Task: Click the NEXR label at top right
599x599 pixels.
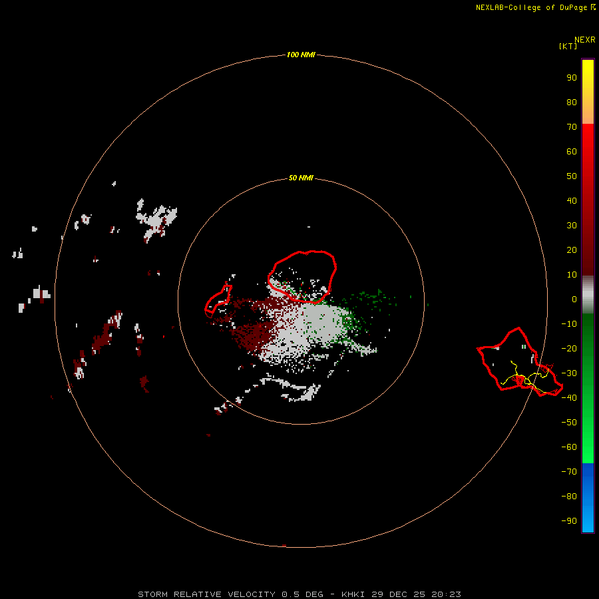Action: pos(585,40)
